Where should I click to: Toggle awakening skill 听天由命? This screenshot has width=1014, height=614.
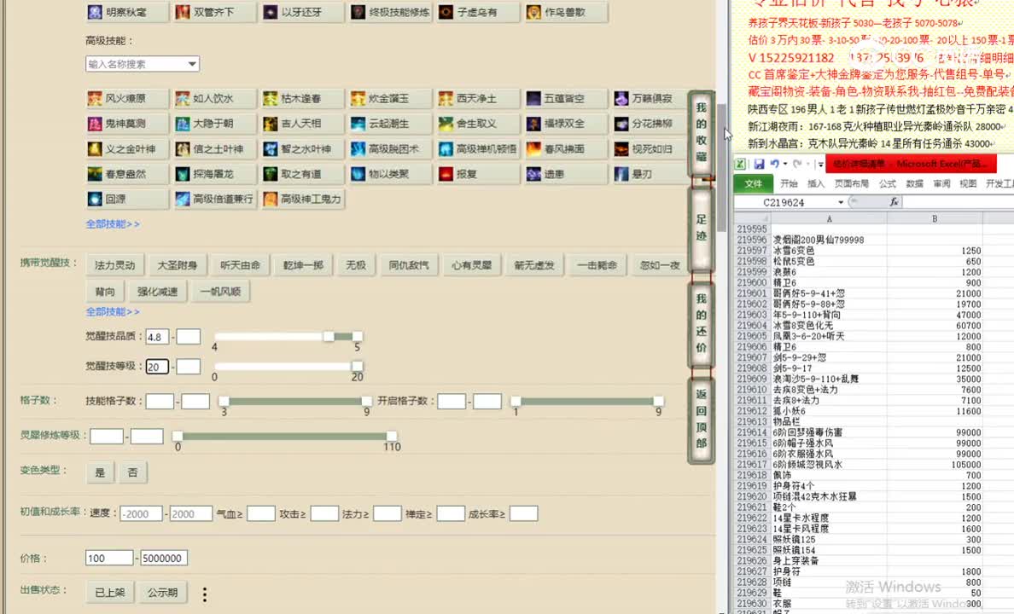pos(240,265)
